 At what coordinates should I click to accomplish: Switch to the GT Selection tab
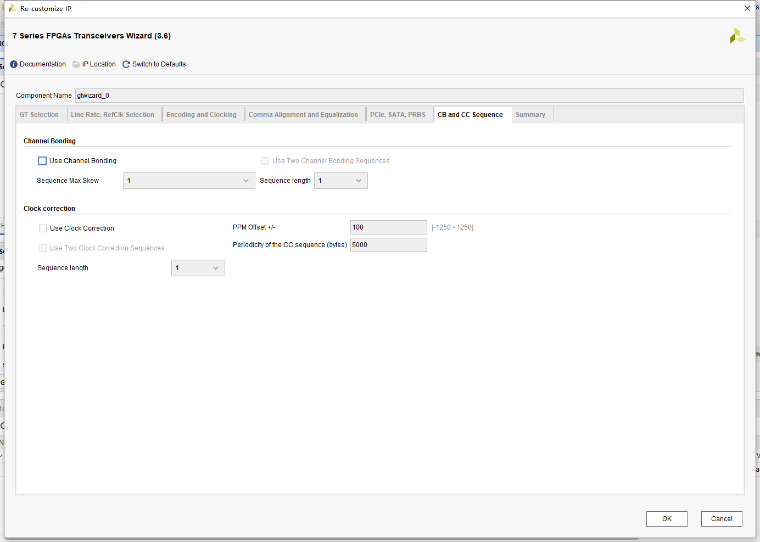pos(39,115)
